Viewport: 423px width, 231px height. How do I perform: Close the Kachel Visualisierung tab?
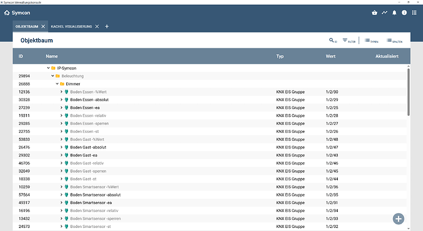coord(97,26)
